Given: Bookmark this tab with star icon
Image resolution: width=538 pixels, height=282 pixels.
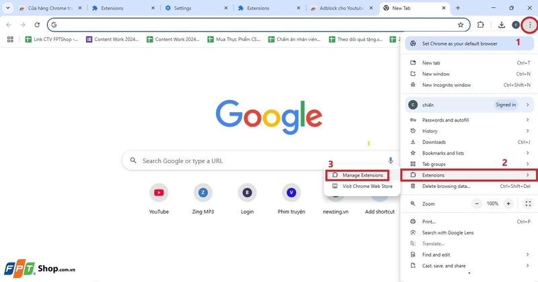Looking at the screenshot, I should tap(461, 25).
